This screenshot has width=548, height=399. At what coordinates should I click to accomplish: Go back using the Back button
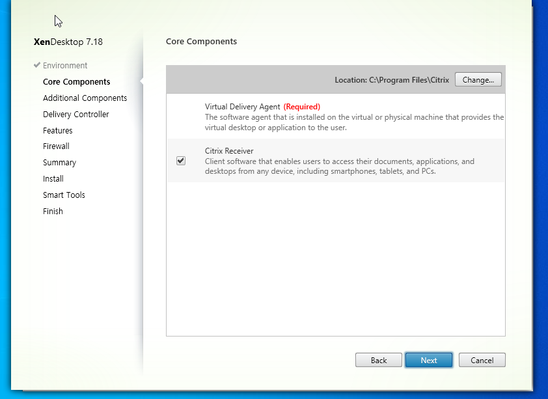coord(379,360)
